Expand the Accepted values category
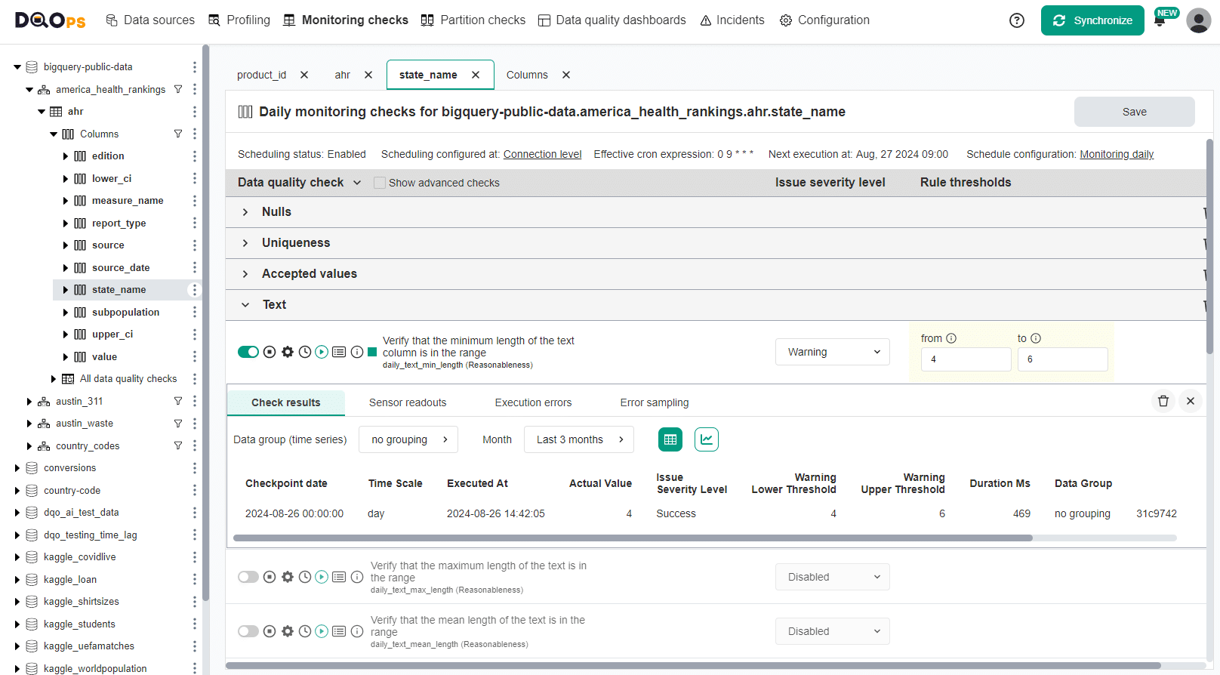 click(245, 274)
